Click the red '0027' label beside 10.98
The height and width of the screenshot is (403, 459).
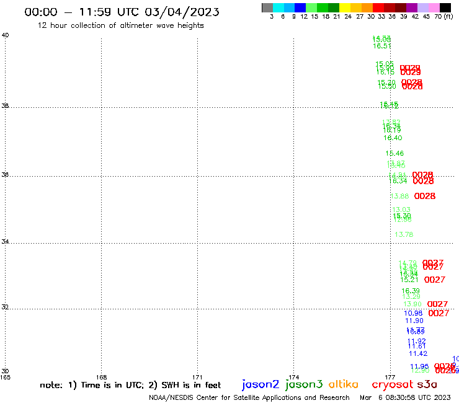click(439, 313)
